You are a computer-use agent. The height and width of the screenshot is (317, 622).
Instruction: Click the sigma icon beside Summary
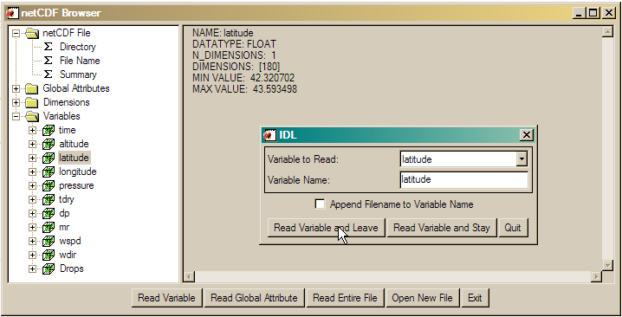point(48,74)
